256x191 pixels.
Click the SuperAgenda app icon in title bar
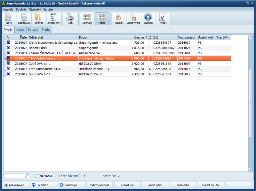click(x=4, y=4)
